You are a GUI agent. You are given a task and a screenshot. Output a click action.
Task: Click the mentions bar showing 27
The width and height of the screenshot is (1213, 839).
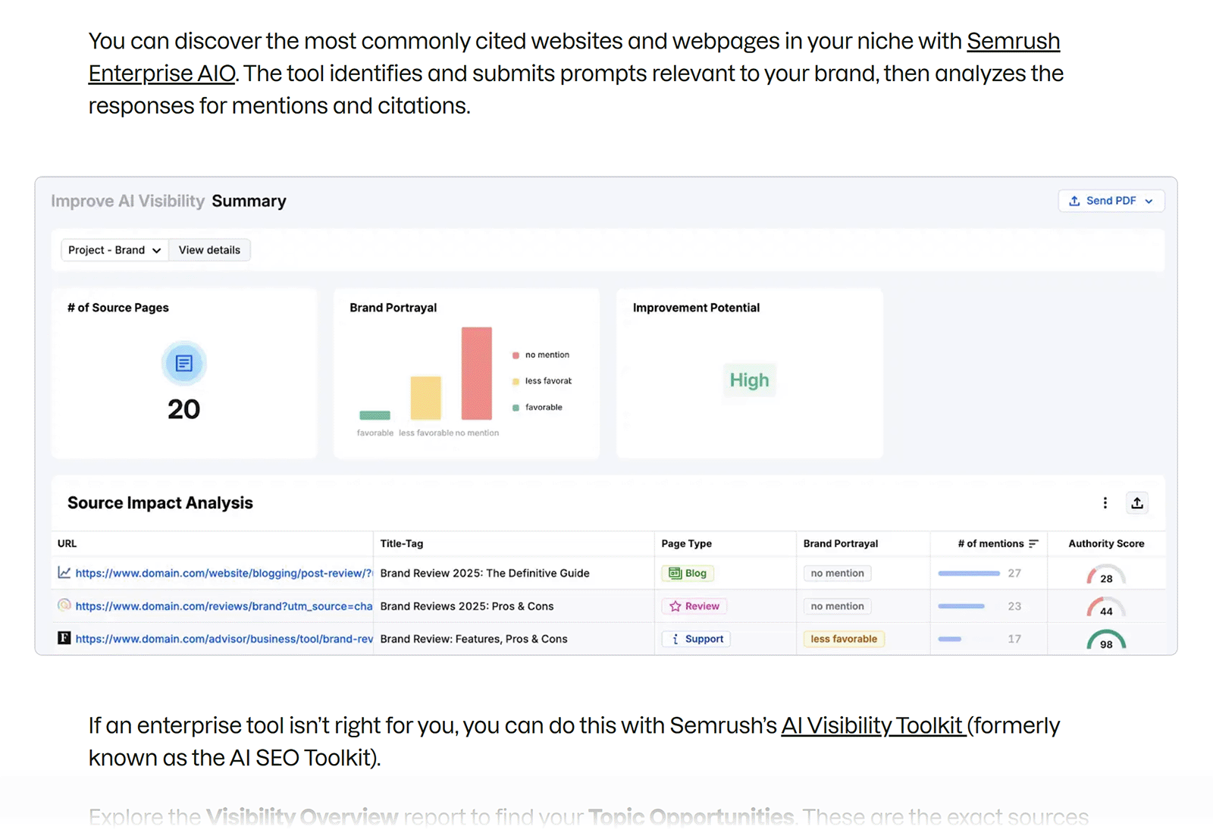pyautogui.click(x=969, y=573)
